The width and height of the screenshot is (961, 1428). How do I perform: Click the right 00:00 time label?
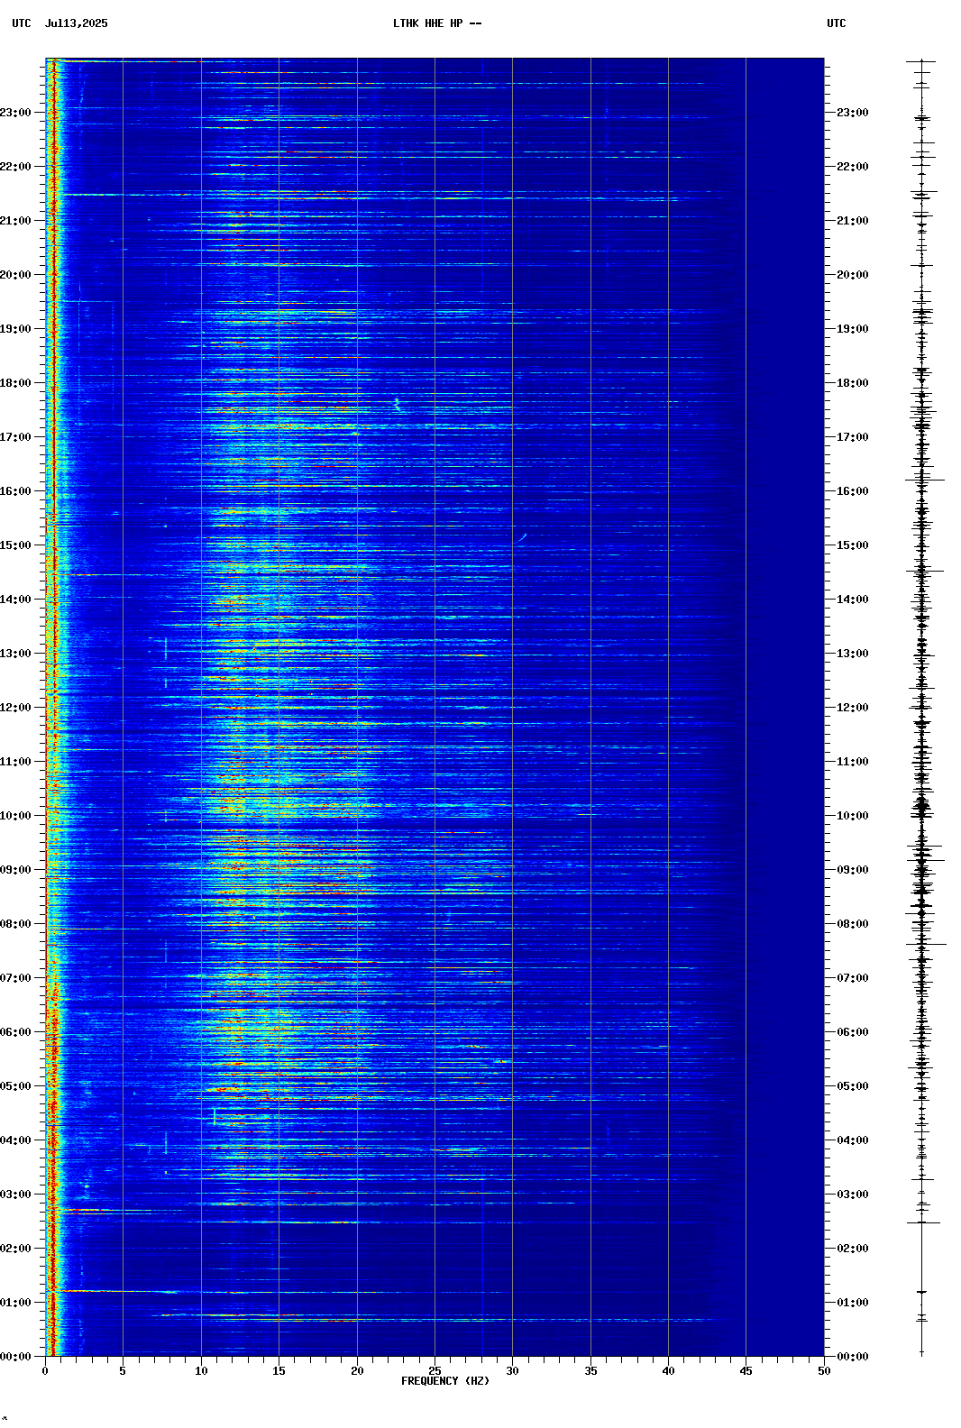pos(853,1357)
